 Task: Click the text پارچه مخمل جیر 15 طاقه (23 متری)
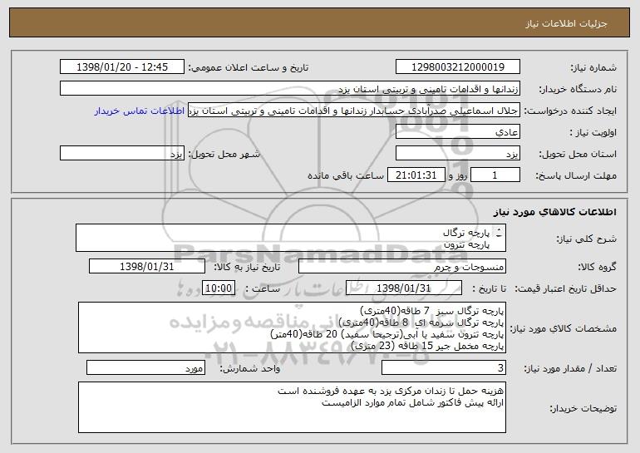tap(427, 346)
